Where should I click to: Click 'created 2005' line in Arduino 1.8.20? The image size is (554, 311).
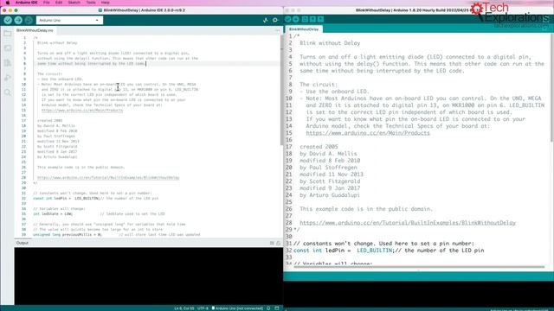tap(319, 147)
